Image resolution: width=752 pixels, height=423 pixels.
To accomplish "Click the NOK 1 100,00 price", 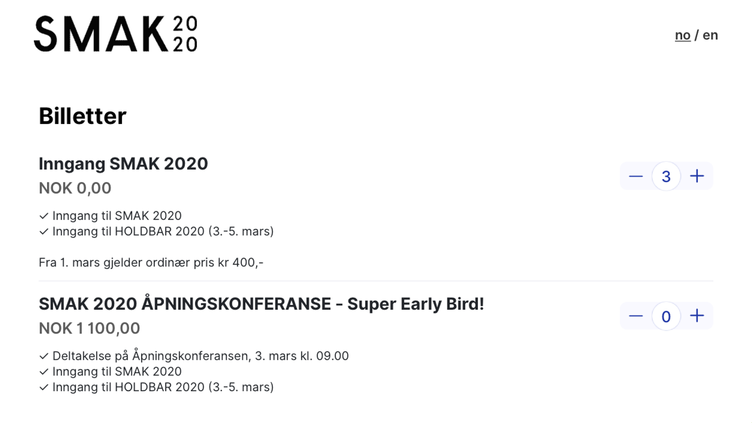I will (89, 328).
